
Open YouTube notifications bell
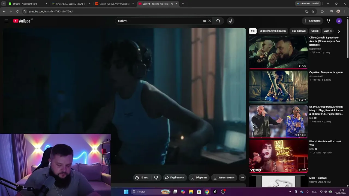tap(329, 21)
